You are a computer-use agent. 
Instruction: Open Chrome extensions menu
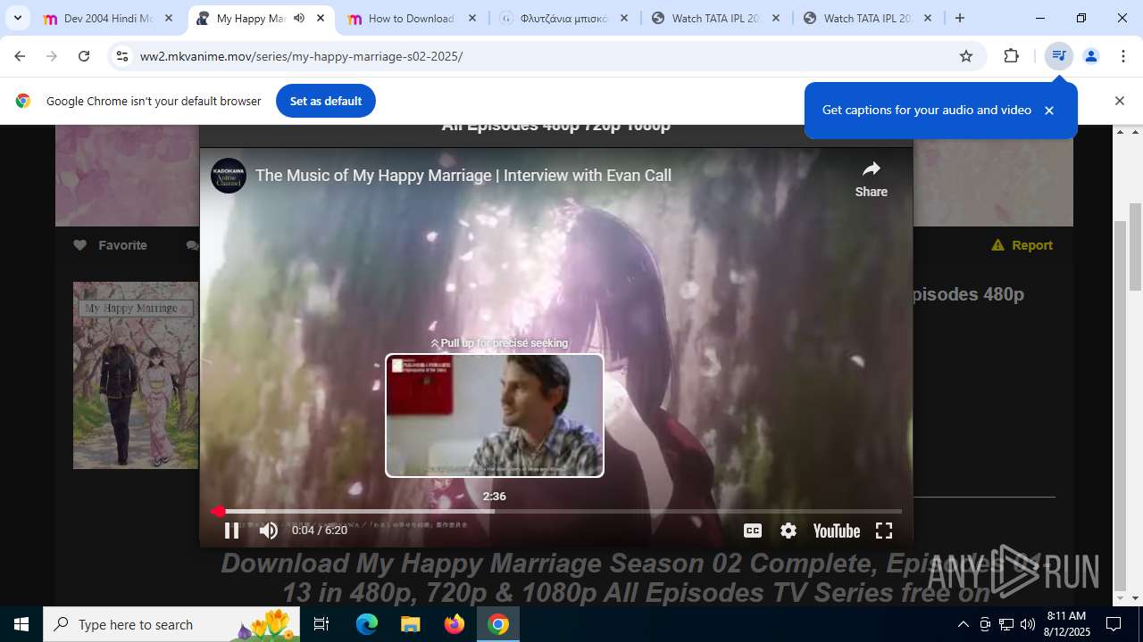pos(1011,56)
